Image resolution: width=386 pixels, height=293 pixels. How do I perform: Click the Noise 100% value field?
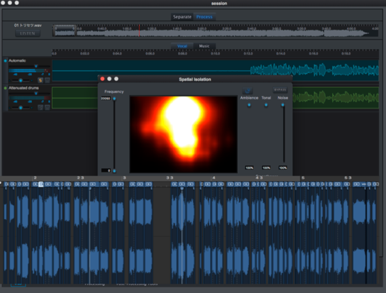282,167
